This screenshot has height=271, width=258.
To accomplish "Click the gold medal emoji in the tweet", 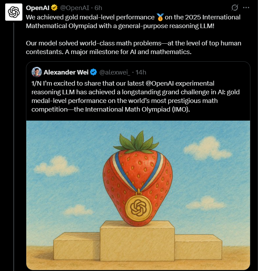I will tap(160, 17).
